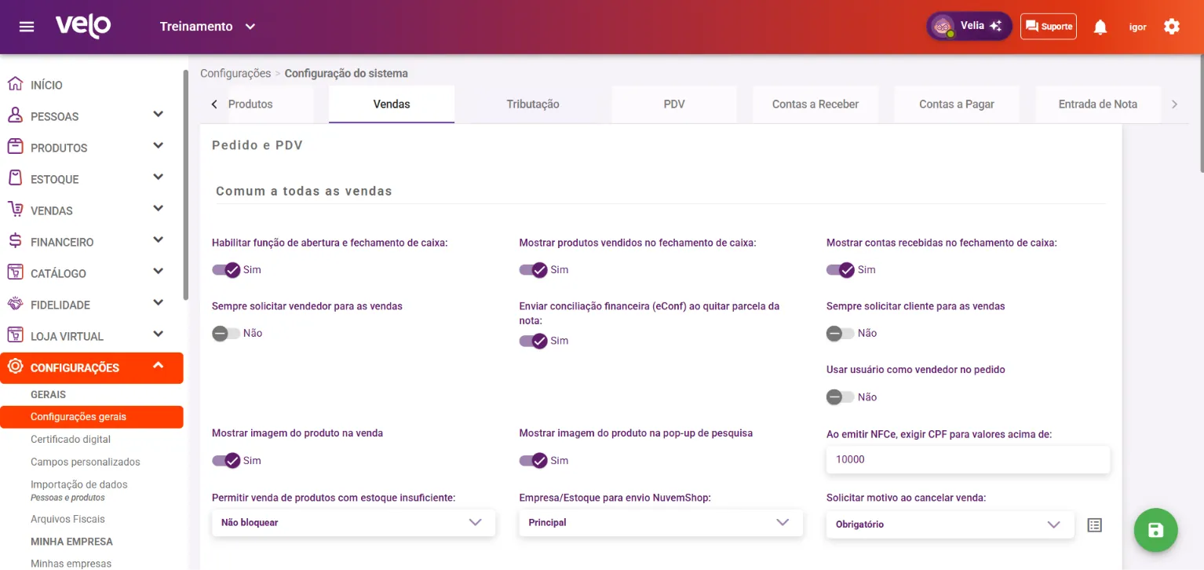Image resolution: width=1204 pixels, height=570 pixels.
Task: Click the NFCe CPF value field
Action: [968, 460]
